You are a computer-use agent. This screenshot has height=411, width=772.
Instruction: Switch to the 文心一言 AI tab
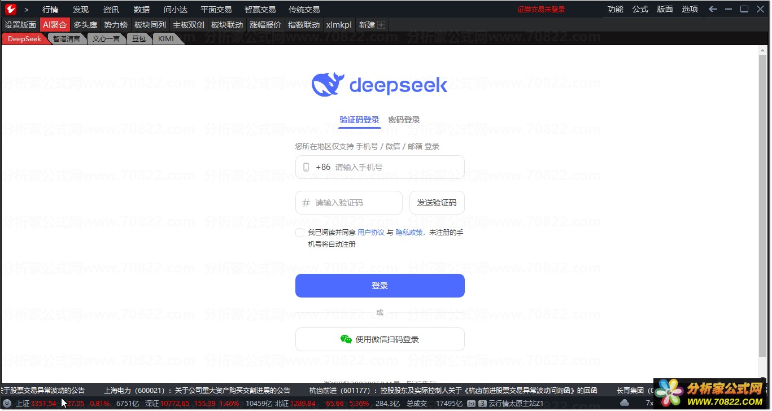(x=106, y=39)
